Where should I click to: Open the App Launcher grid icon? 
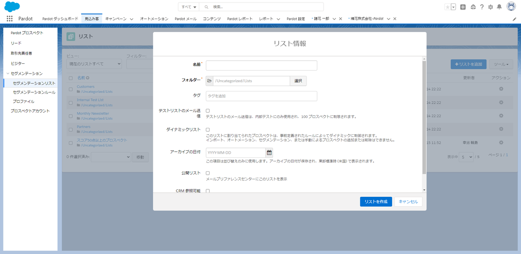point(10,19)
